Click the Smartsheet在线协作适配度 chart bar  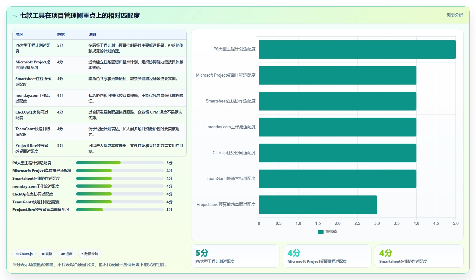coord(338,101)
